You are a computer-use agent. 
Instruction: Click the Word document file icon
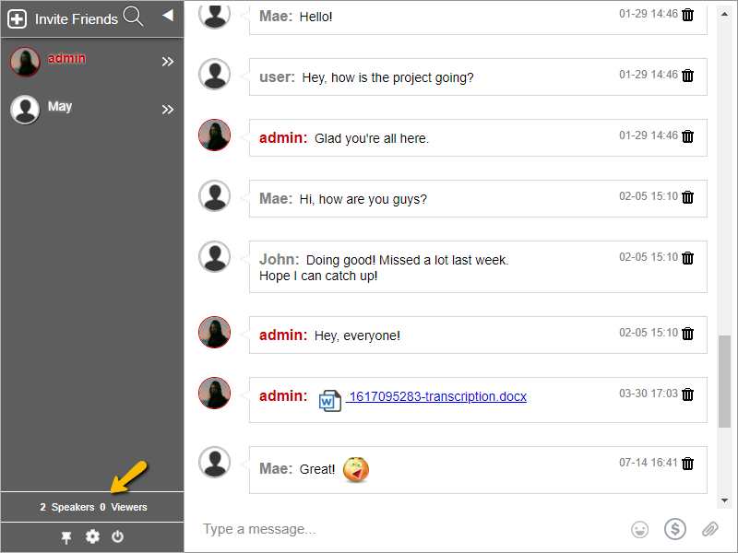tap(330, 401)
